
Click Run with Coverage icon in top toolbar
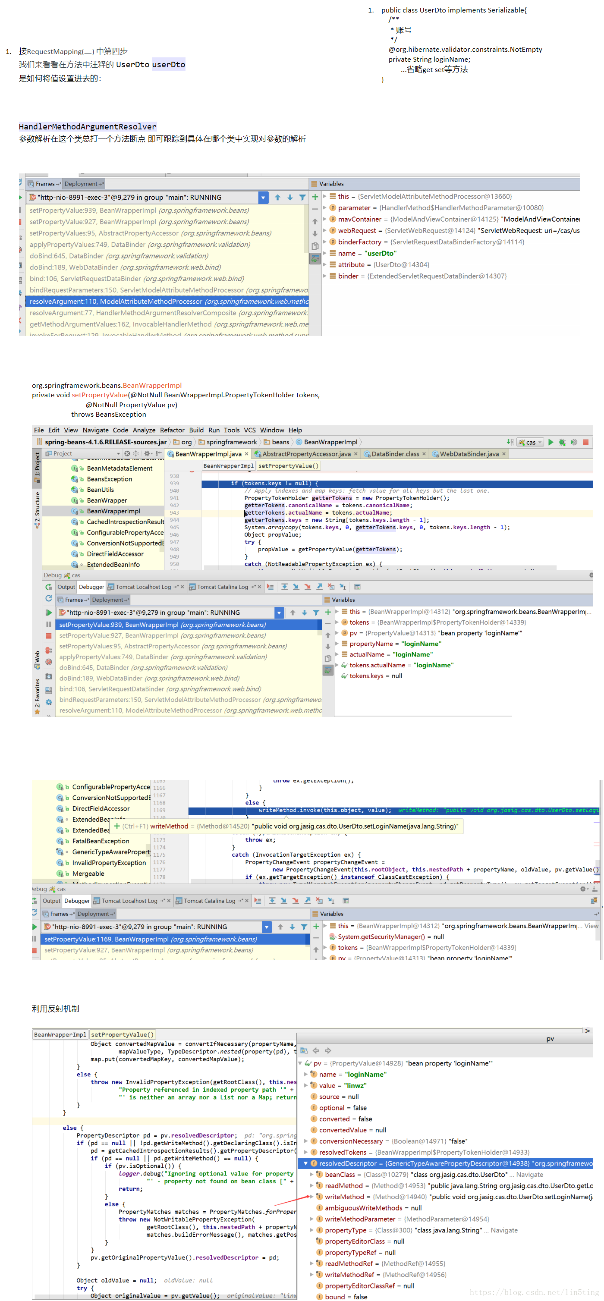pyautogui.click(x=574, y=442)
